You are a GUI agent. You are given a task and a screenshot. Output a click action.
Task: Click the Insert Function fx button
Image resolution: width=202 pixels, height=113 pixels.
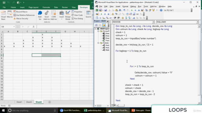33,27
